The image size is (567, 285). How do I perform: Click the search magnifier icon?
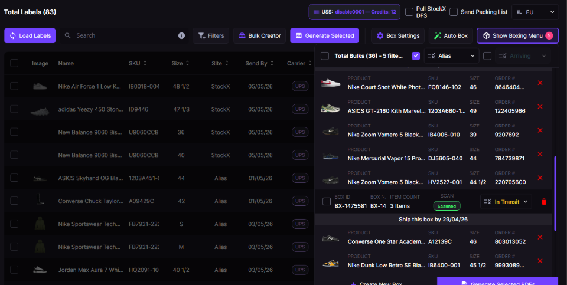click(x=67, y=35)
